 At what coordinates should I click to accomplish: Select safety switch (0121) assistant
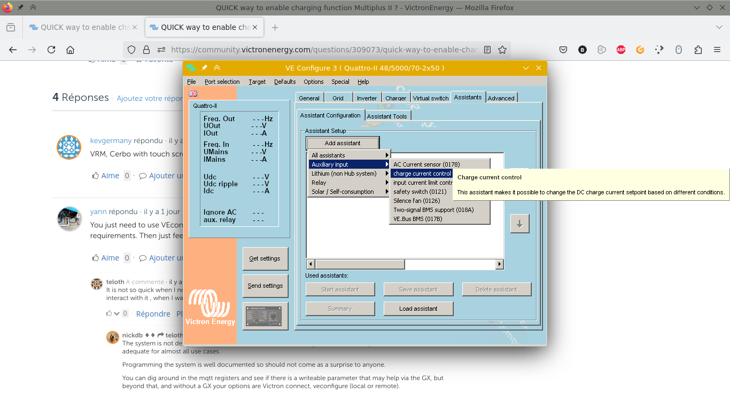440,192
